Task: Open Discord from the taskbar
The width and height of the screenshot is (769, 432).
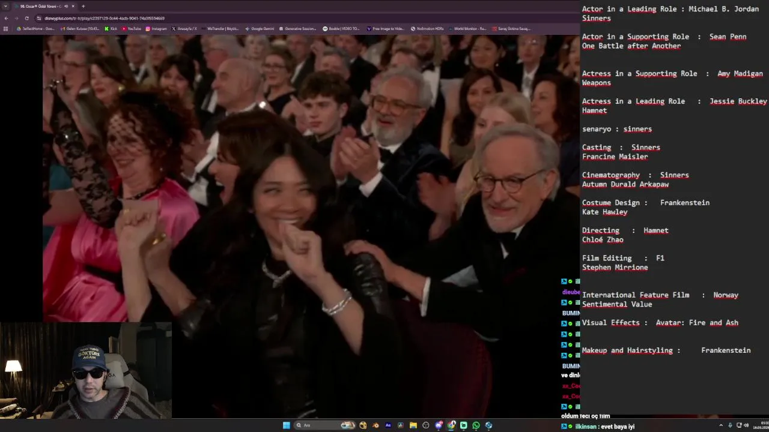Action: pyautogui.click(x=439, y=425)
